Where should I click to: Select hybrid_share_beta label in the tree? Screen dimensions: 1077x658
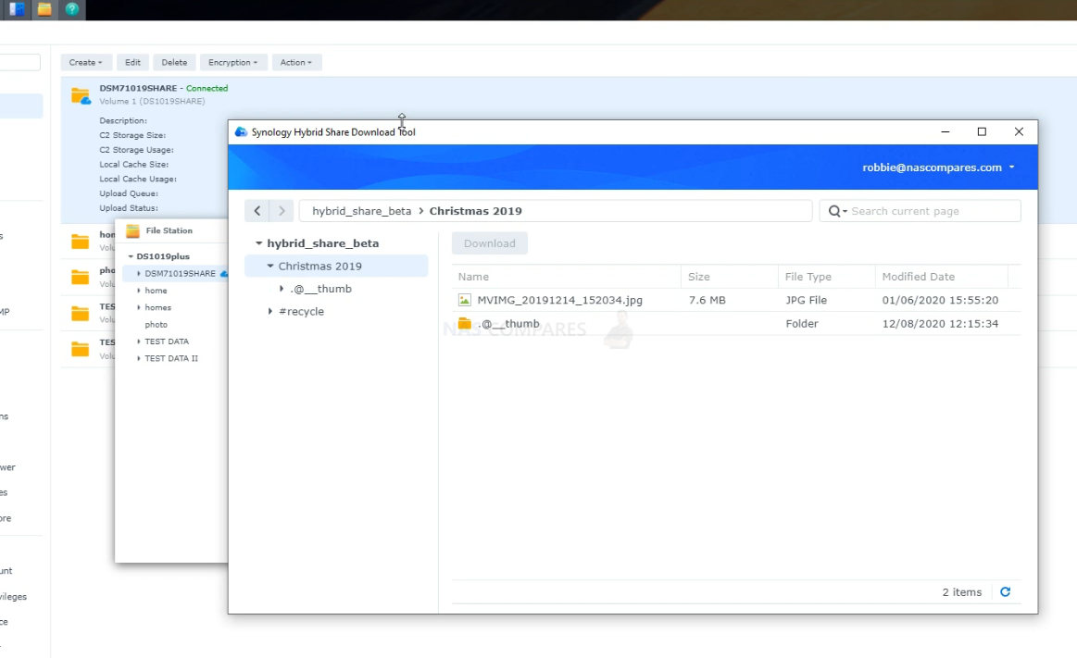coord(323,242)
